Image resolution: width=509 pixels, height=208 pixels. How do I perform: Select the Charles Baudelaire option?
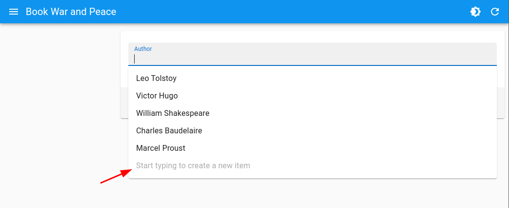pyautogui.click(x=169, y=130)
